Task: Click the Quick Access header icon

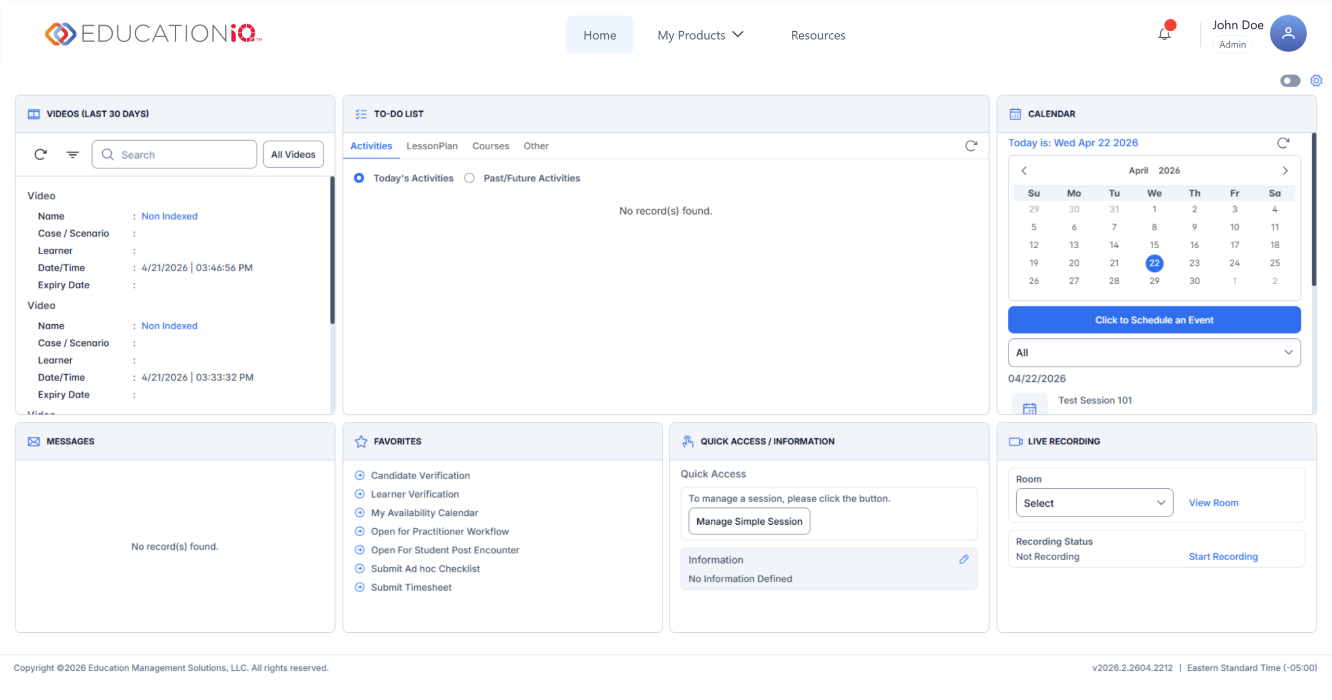Action: [688, 441]
